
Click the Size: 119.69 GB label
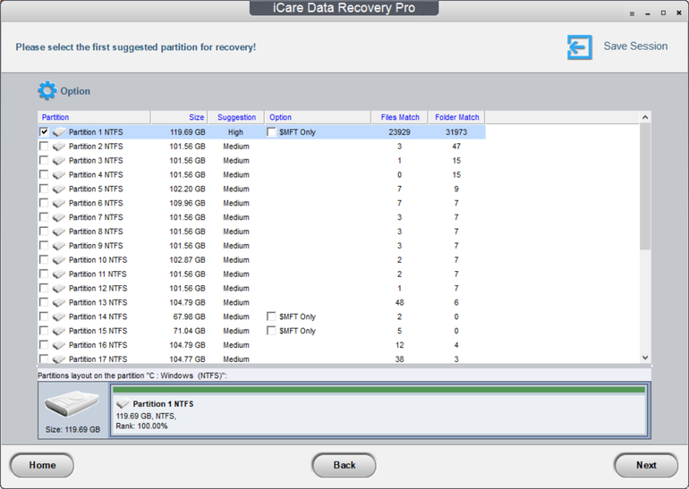72,429
